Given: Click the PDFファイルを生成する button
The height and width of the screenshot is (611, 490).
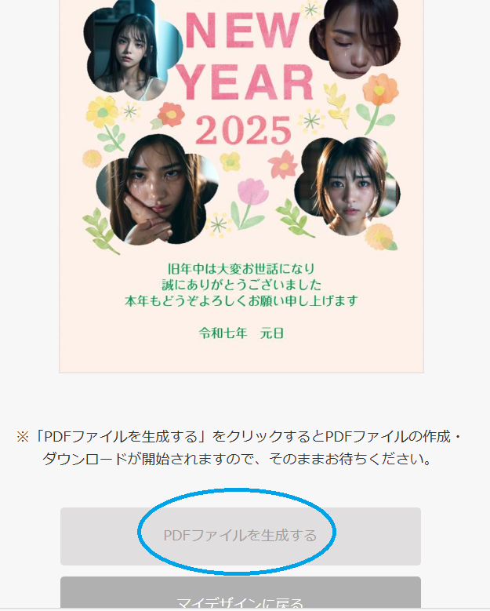Looking at the screenshot, I should tap(241, 536).
